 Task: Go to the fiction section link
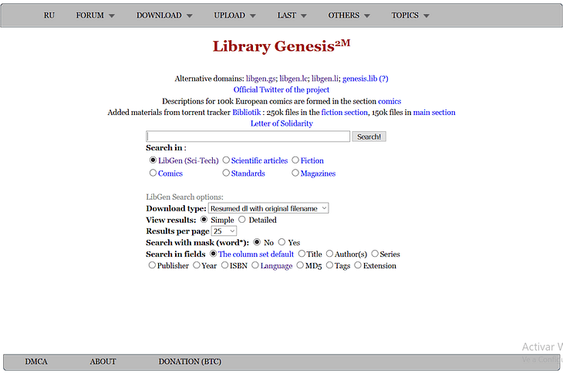click(344, 113)
